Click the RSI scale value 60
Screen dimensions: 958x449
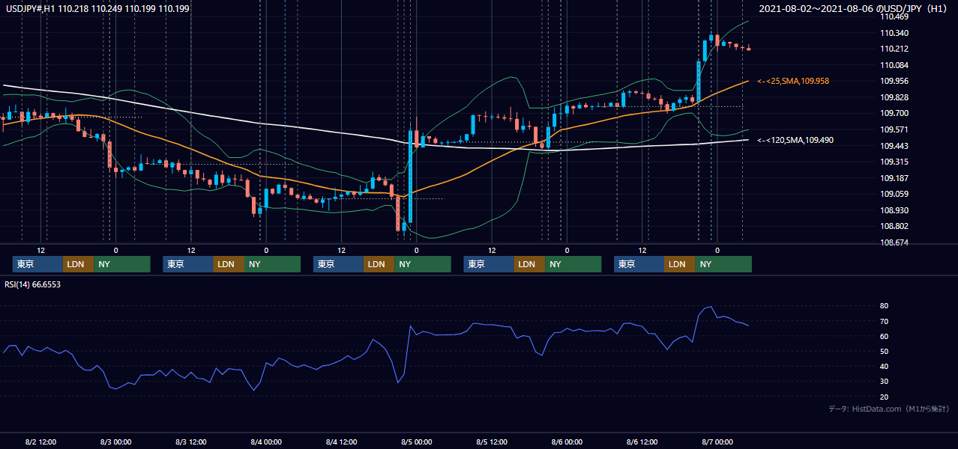(x=885, y=336)
